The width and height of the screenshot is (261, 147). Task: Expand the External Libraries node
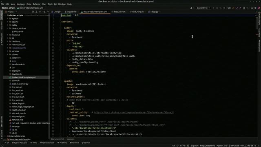pos(5,136)
